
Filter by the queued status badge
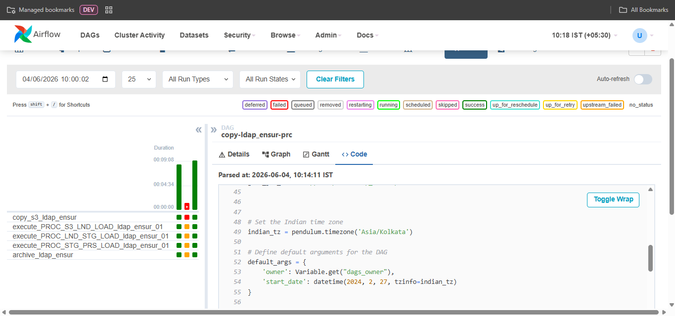[303, 105]
